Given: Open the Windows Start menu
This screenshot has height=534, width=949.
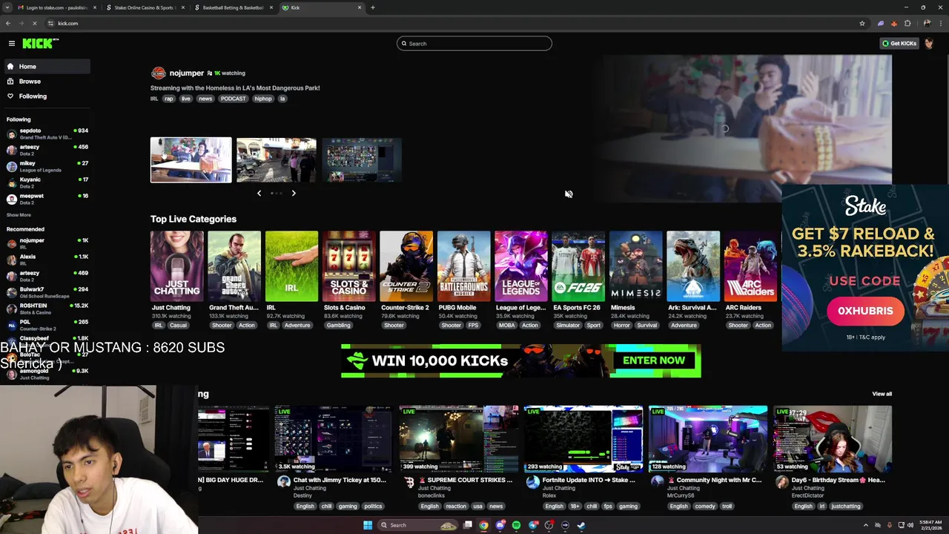Looking at the screenshot, I should [367, 525].
